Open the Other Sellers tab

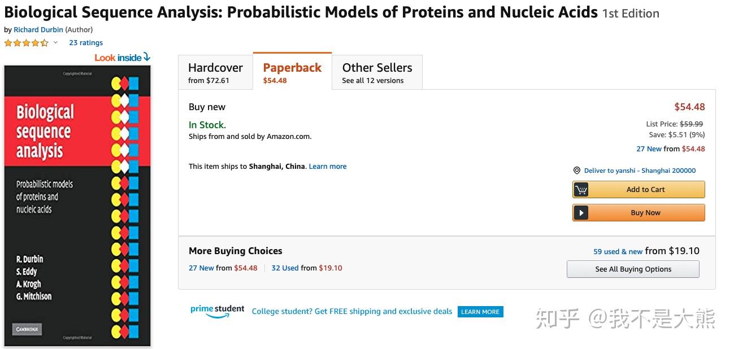pos(377,73)
